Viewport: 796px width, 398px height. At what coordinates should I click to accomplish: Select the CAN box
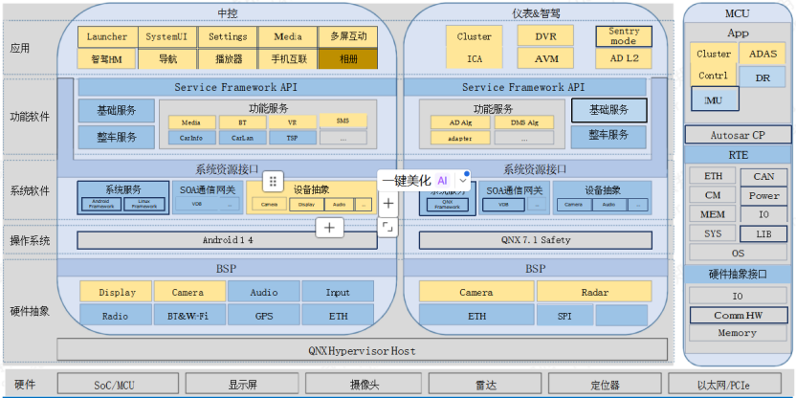tap(763, 176)
